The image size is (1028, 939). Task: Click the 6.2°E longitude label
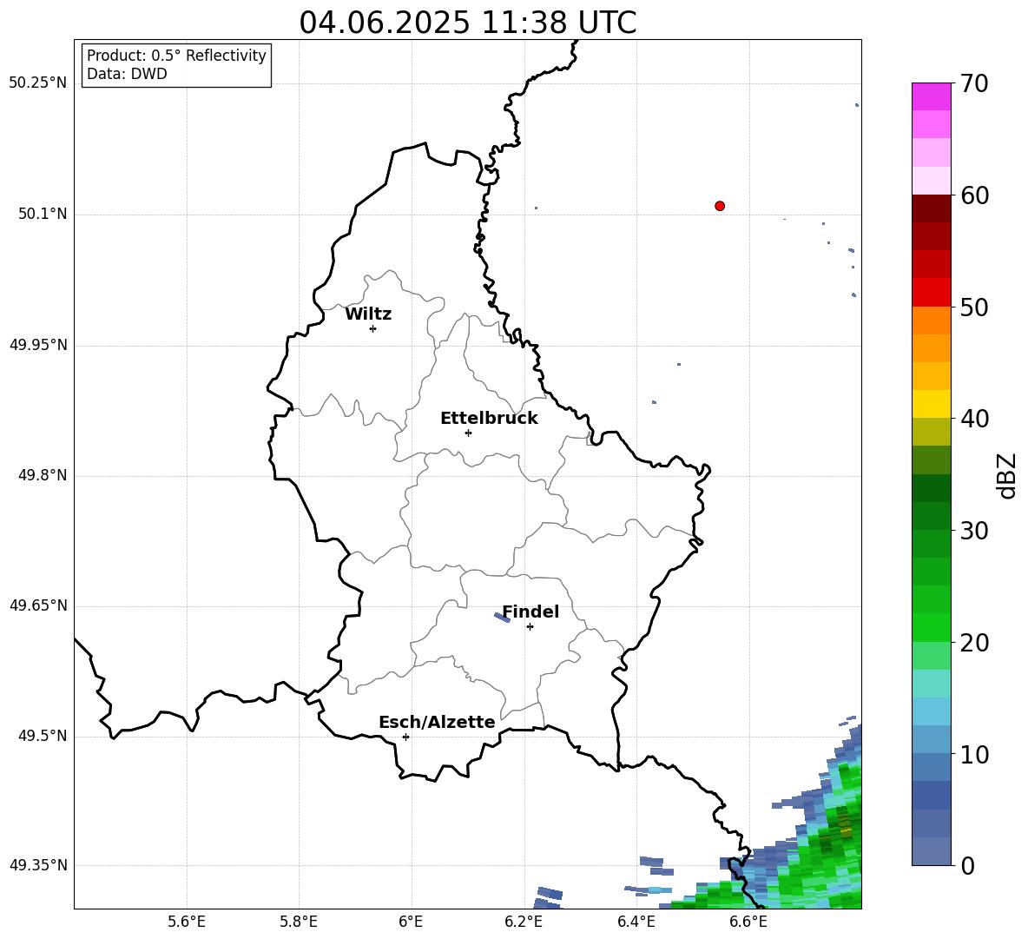[x=524, y=922]
